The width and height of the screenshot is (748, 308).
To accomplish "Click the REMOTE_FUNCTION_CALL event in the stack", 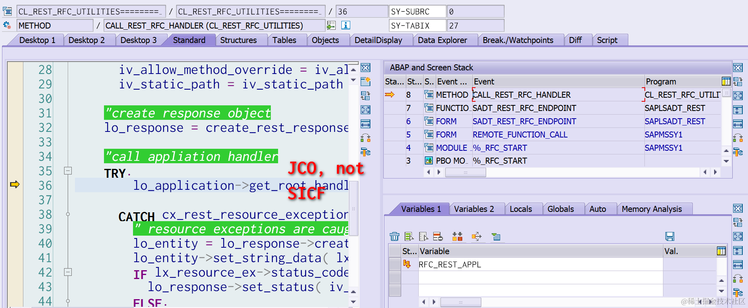I will coord(520,135).
